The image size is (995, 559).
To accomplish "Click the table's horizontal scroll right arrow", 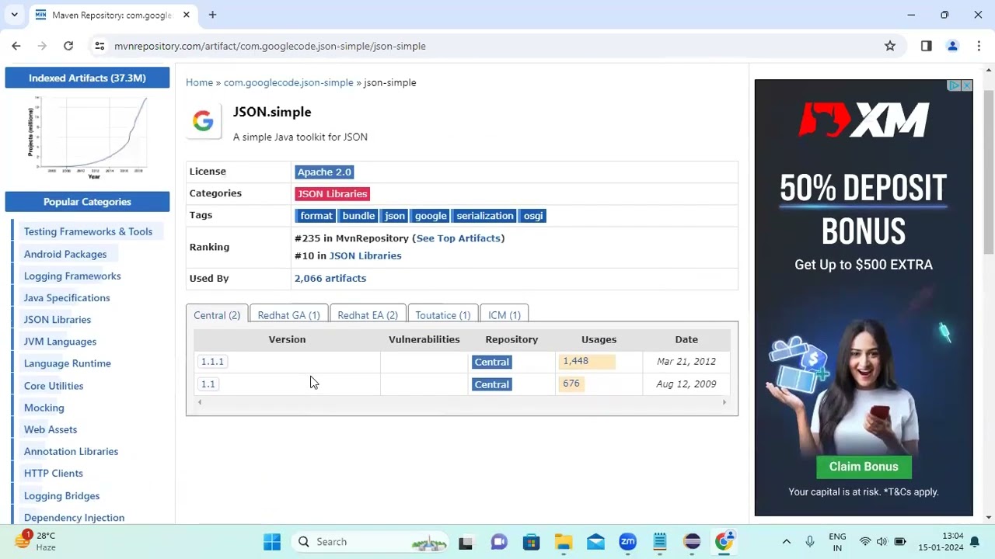I will (x=724, y=402).
